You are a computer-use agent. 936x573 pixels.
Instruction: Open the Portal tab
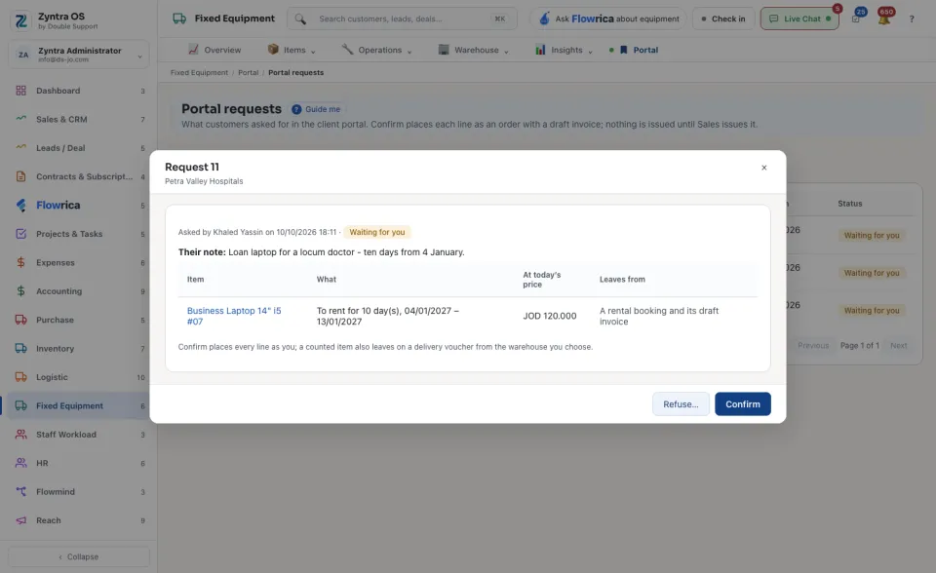click(x=639, y=50)
